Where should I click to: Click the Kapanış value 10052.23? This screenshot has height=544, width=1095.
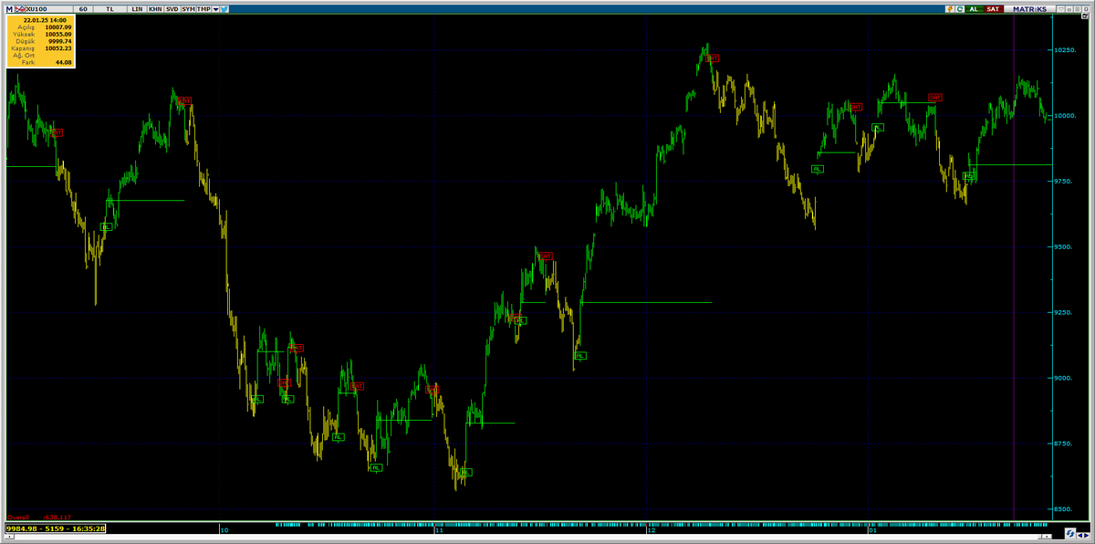58,47
